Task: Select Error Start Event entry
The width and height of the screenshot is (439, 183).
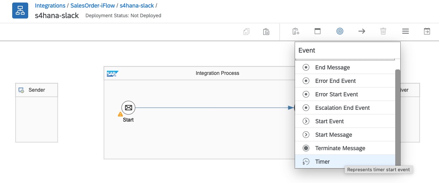Action: [345, 94]
